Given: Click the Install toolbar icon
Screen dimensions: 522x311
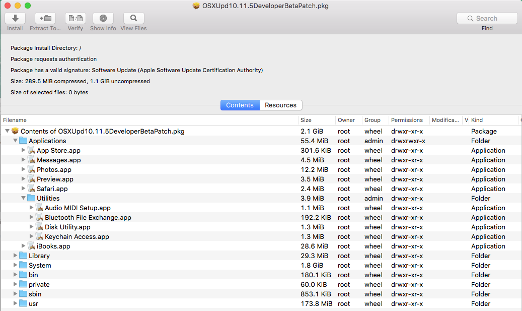Looking at the screenshot, I should tap(15, 18).
